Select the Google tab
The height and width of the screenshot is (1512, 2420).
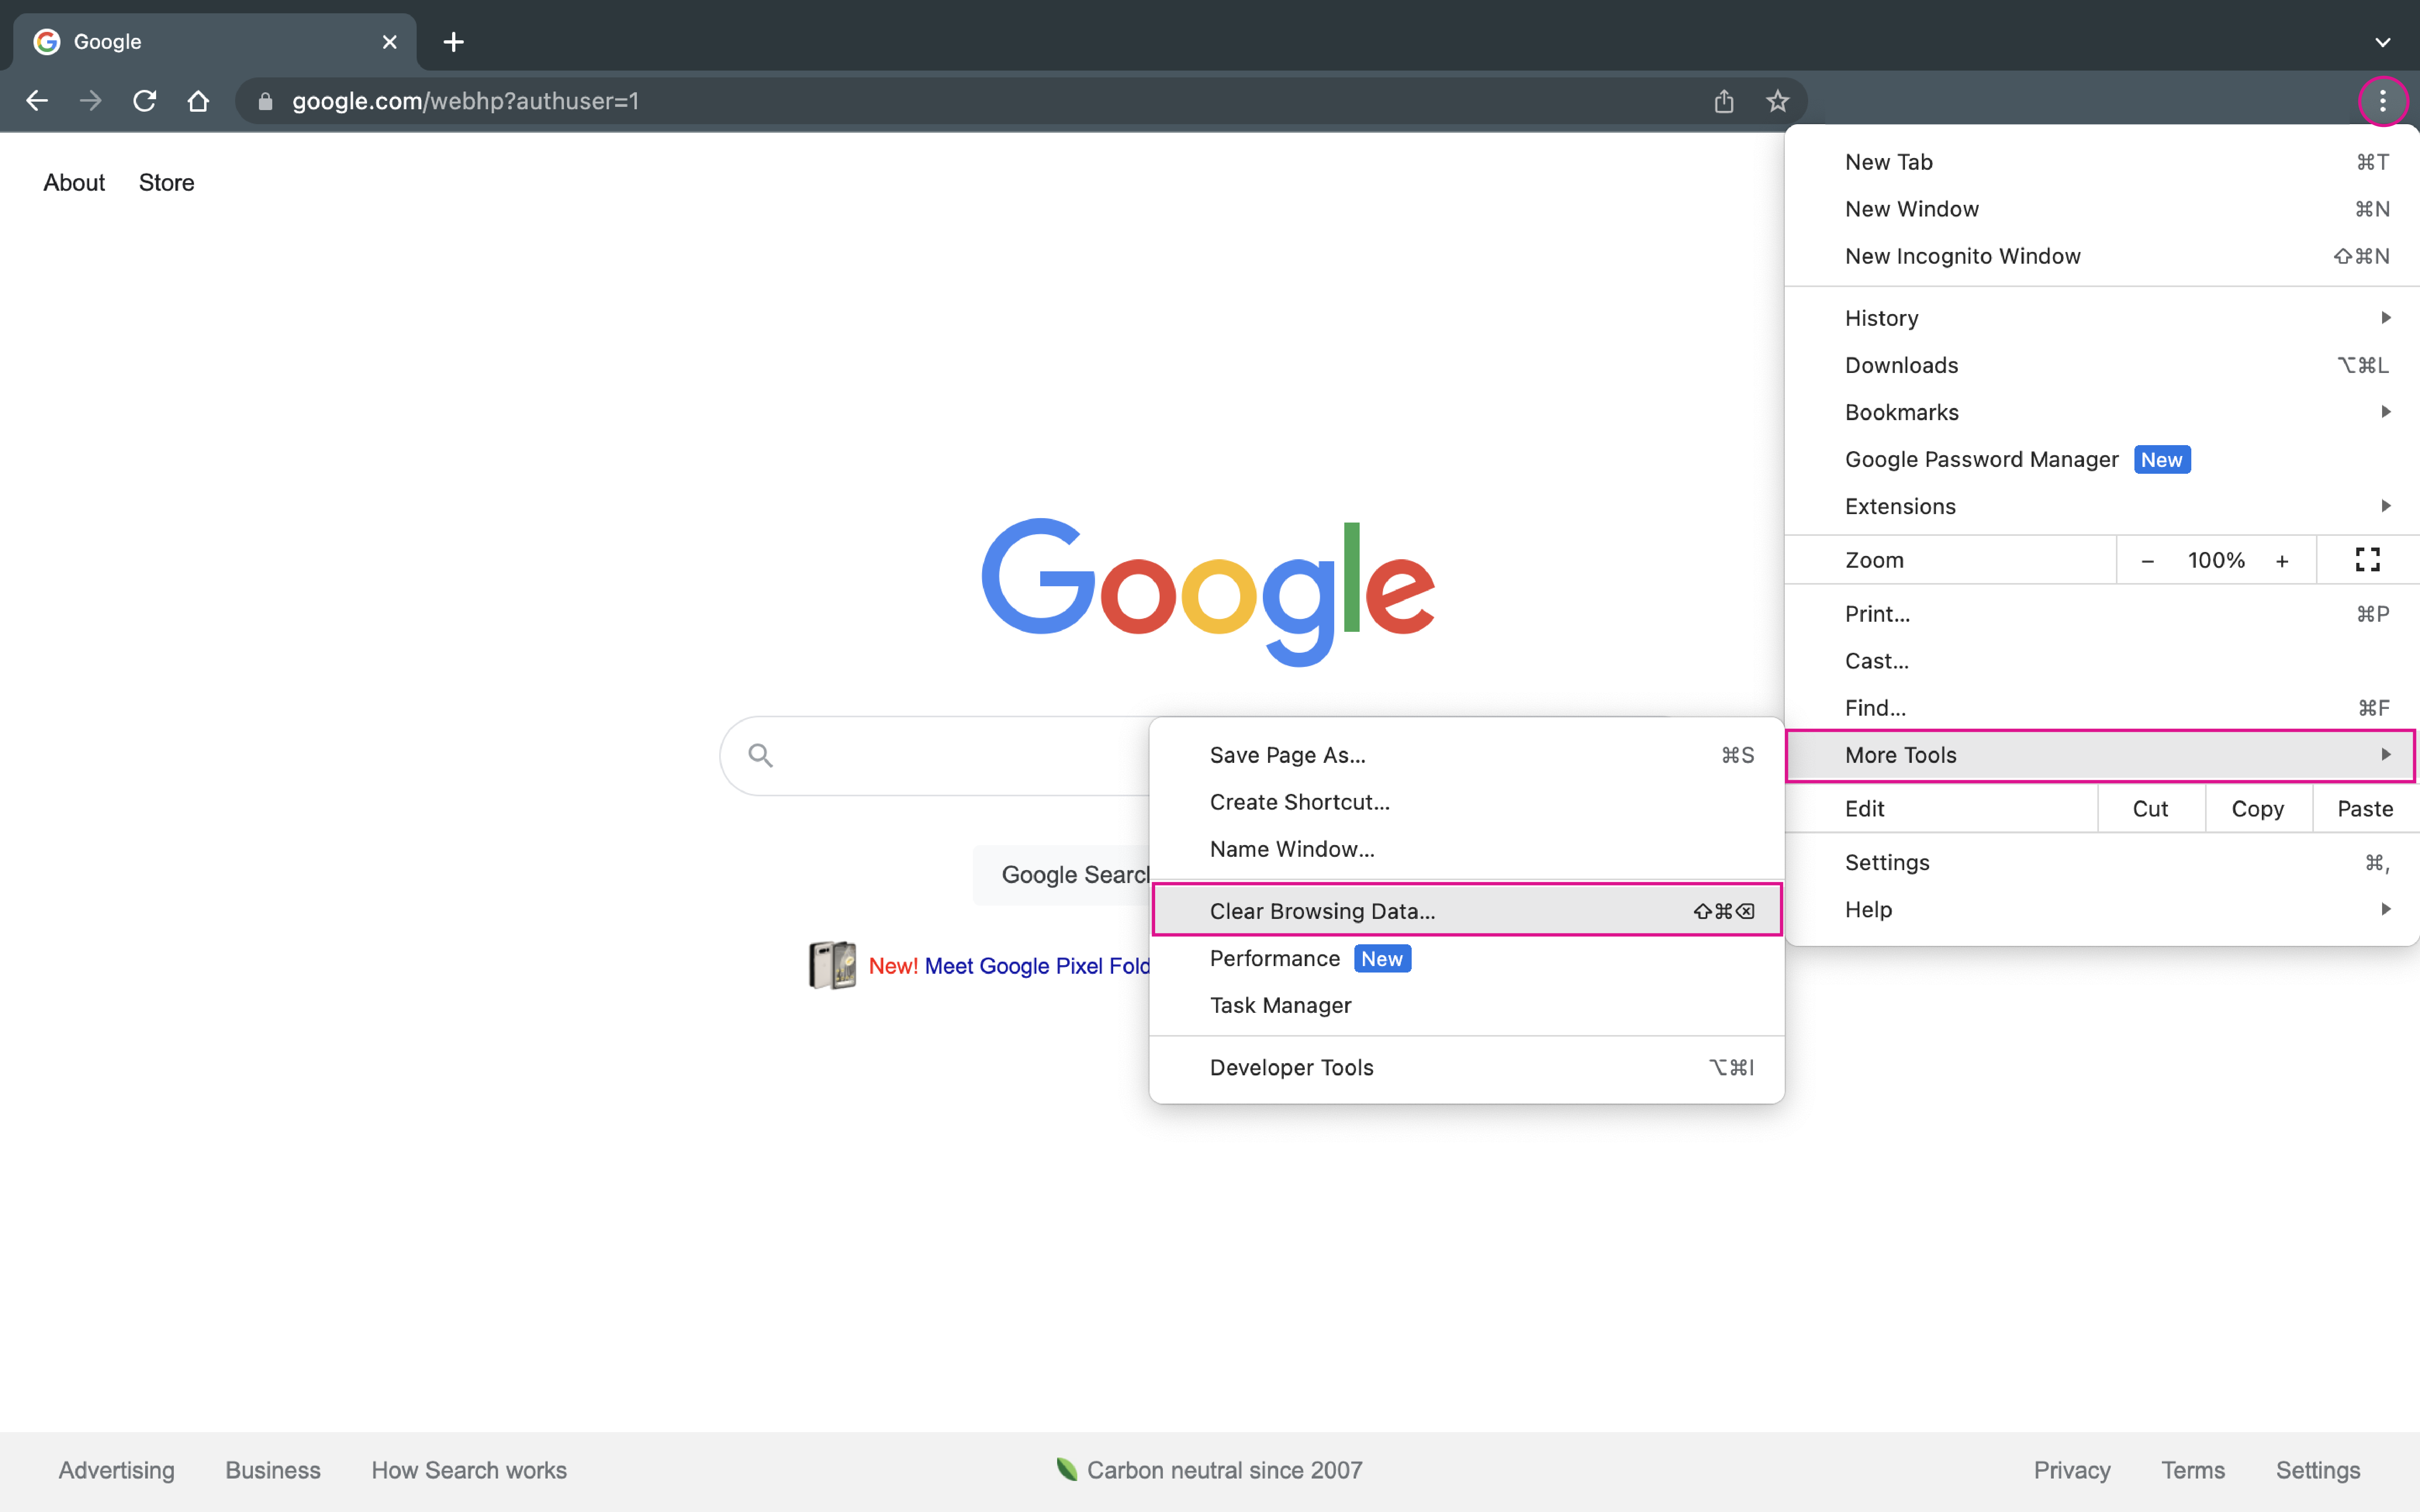(x=215, y=42)
